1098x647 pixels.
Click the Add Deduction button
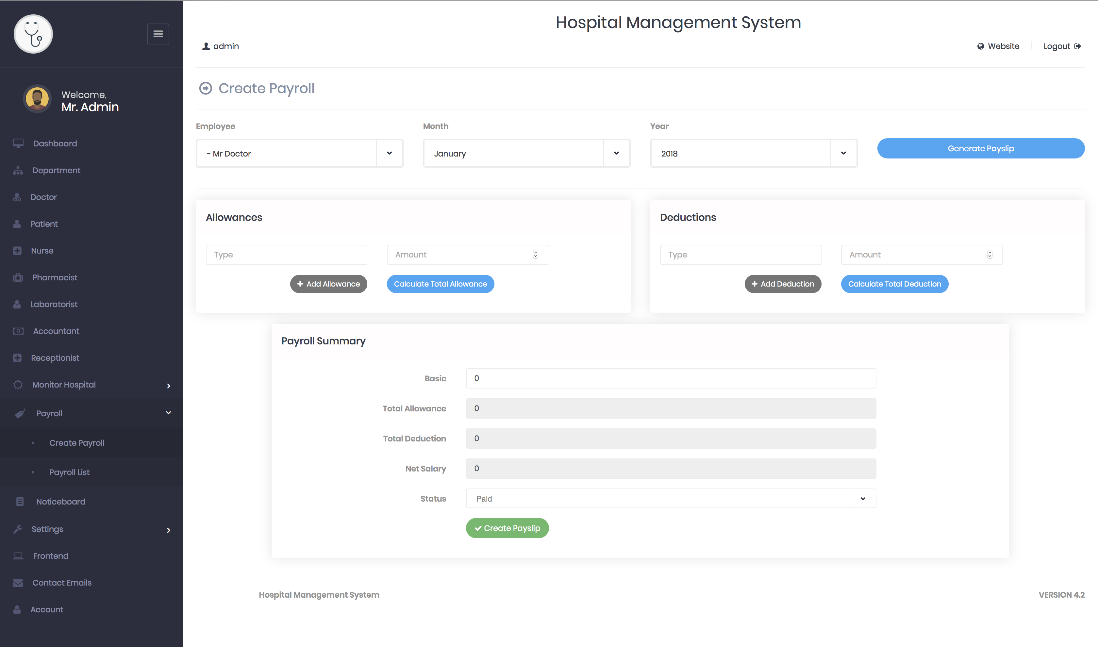783,284
